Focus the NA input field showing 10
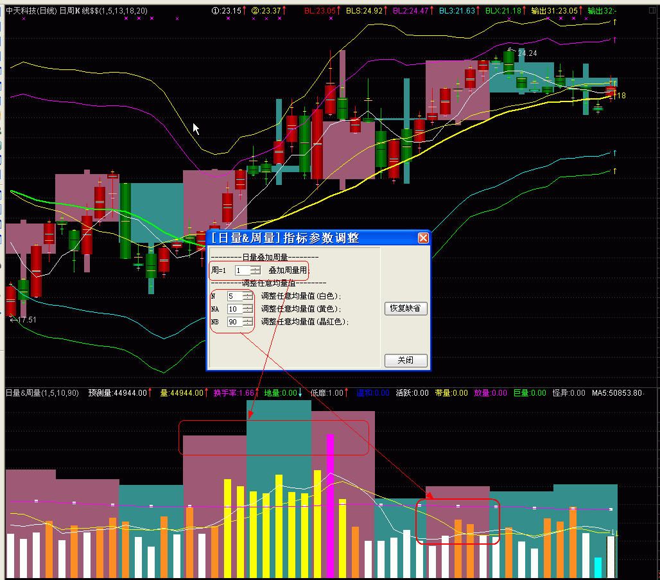Image resolution: width=660 pixels, height=580 pixels. 234,309
